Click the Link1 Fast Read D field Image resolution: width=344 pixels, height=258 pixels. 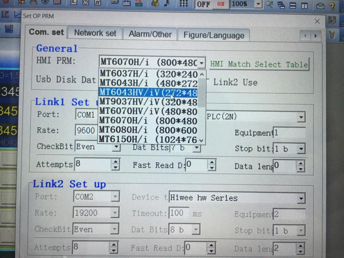click(196, 165)
